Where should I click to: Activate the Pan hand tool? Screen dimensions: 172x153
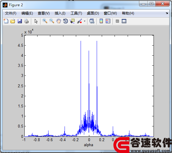59,21
